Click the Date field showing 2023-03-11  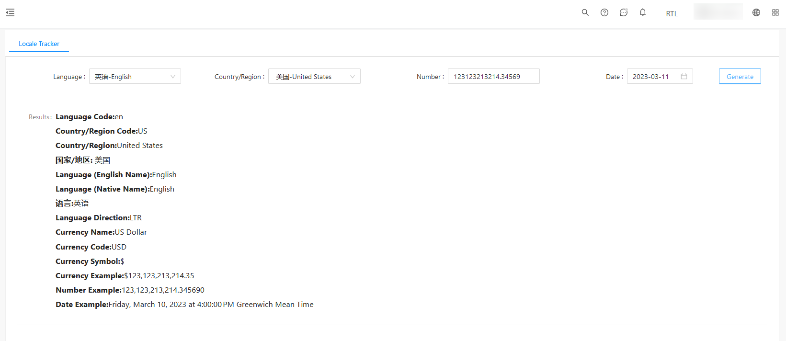click(x=654, y=77)
